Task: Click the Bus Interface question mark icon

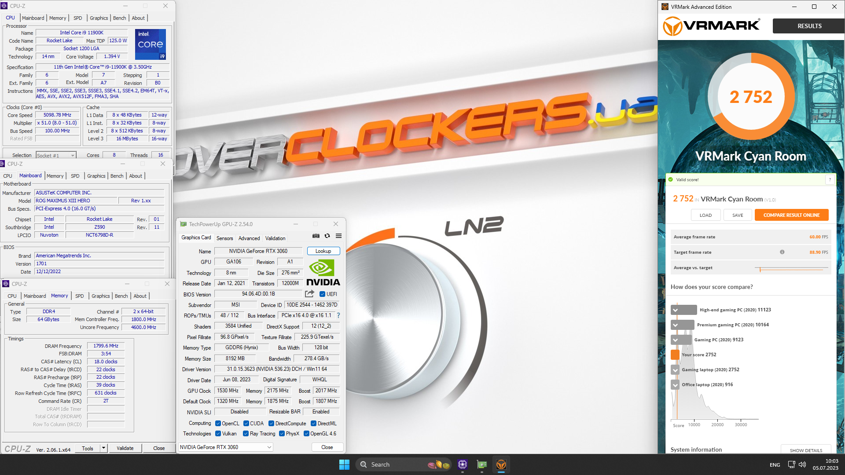Action: tap(338, 315)
